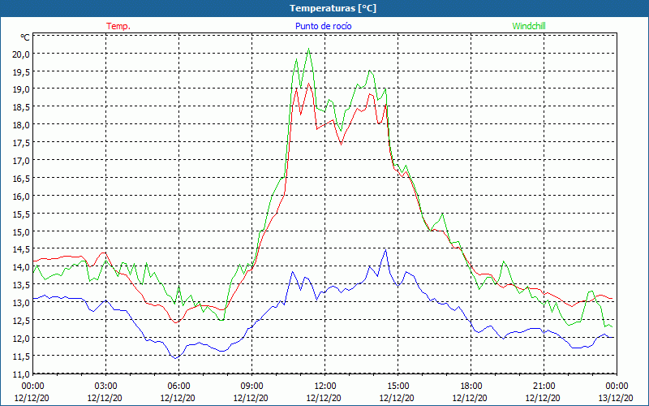Click the 09:00 time axis label
Image resolution: width=649 pixels, height=406 pixels.
click(x=251, y=387)
